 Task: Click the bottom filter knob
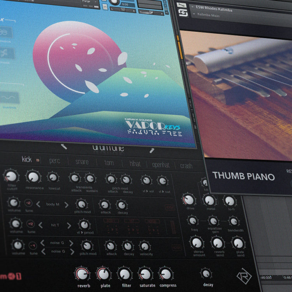pos(125,274)
